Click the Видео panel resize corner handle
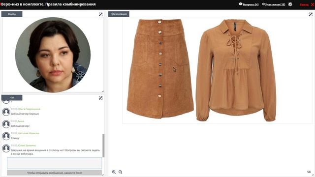 (x=103, y=91)
